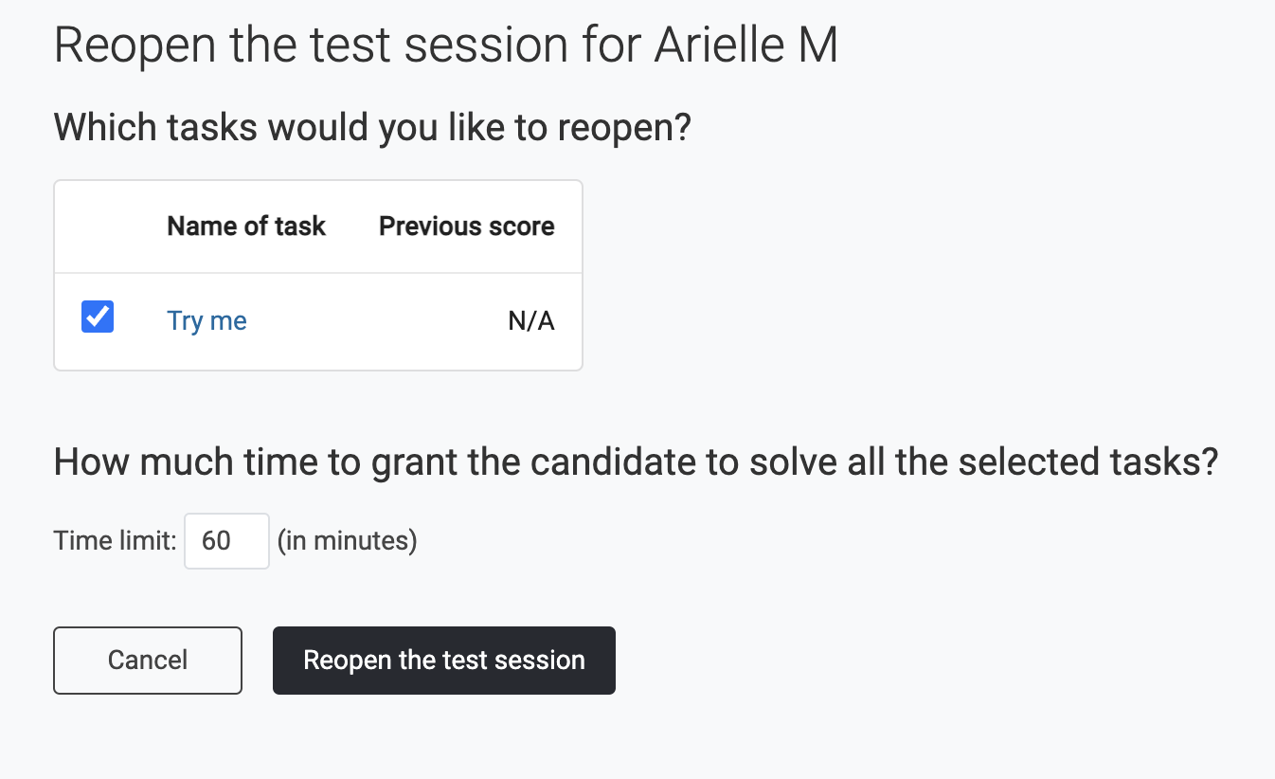This screenshot has height=779, width=1275.
Task: Click the How much time to grant heading
Action: 636,462
